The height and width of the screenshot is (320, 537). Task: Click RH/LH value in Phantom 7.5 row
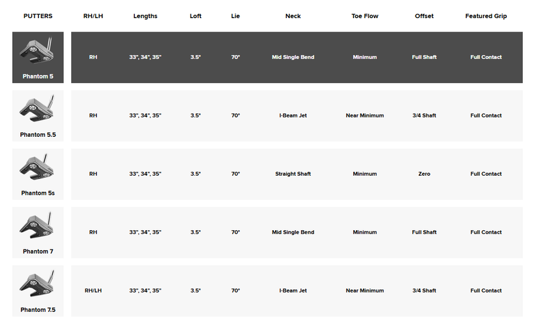click(x=93, y=290)
